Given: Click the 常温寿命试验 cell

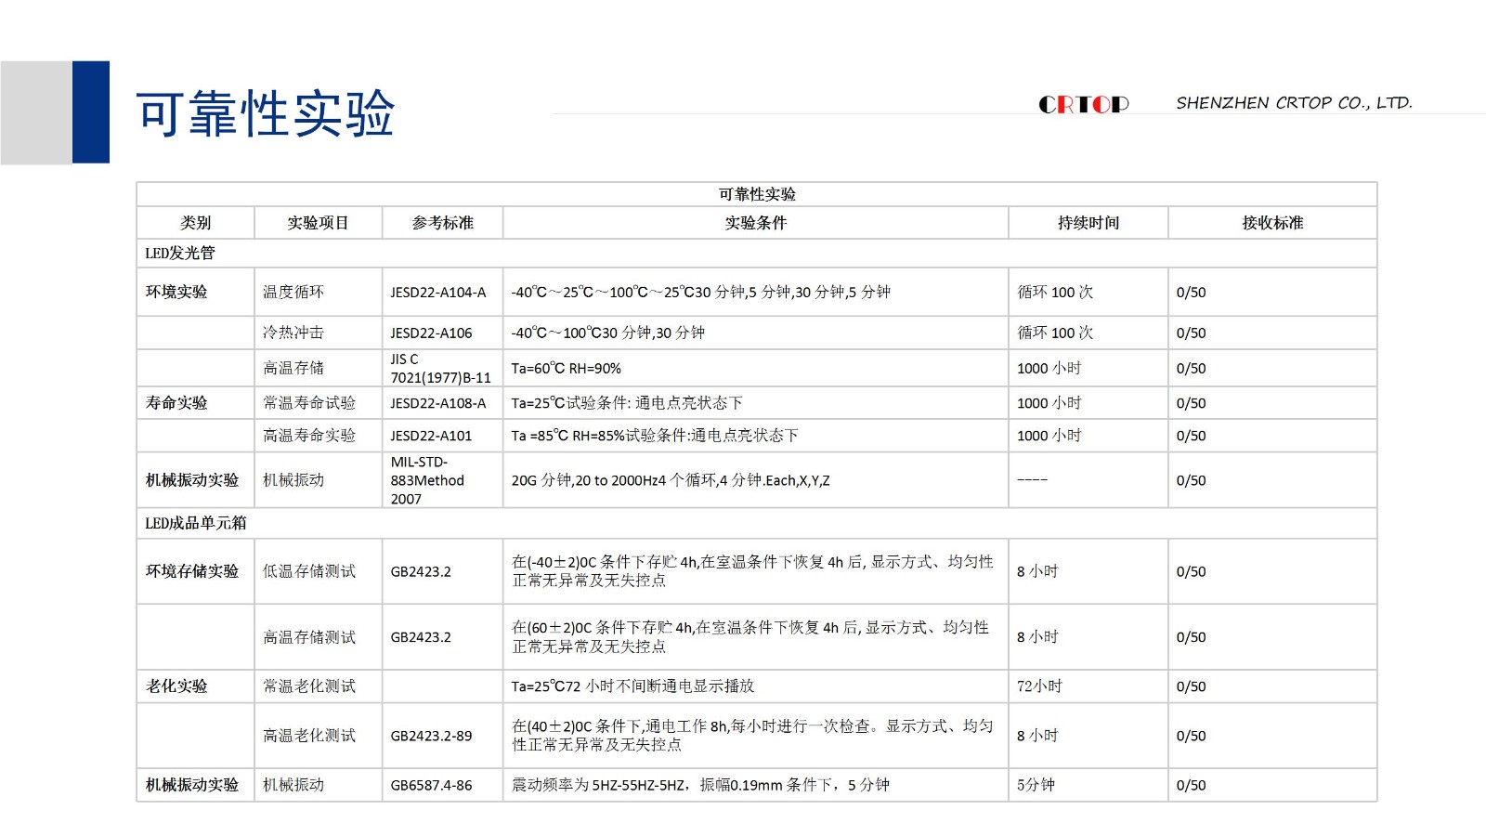Looking at the screenshot, I should (x=318, y=403).
